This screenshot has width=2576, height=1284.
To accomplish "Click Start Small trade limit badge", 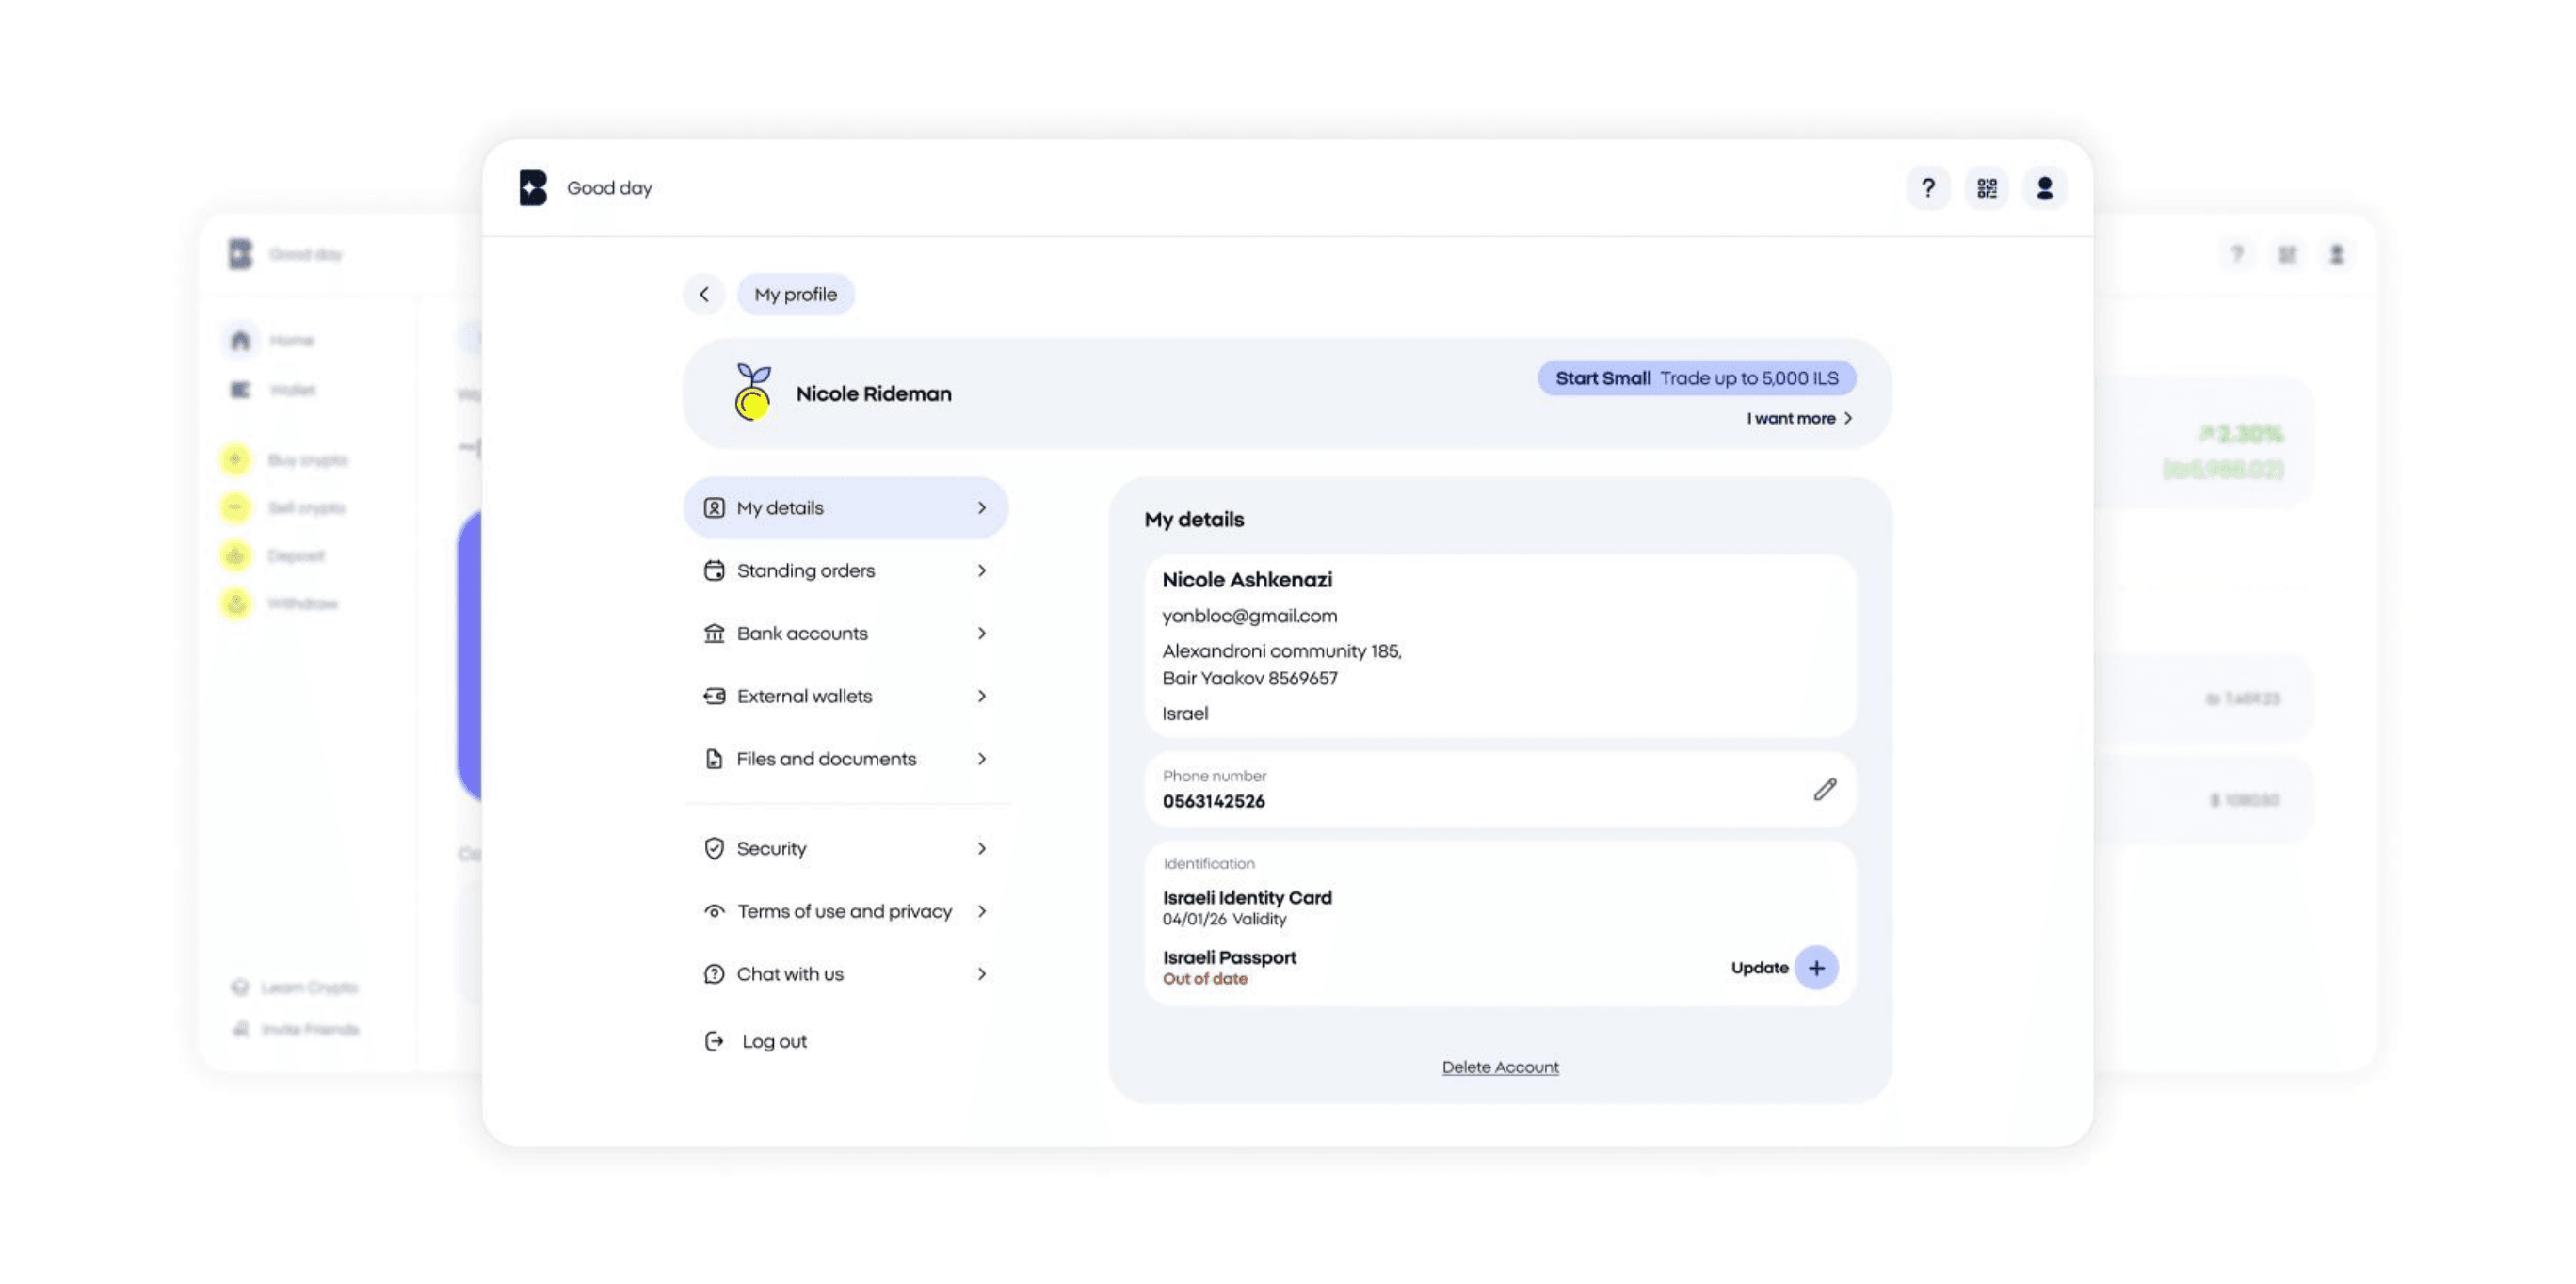I will click(1696, 378).
